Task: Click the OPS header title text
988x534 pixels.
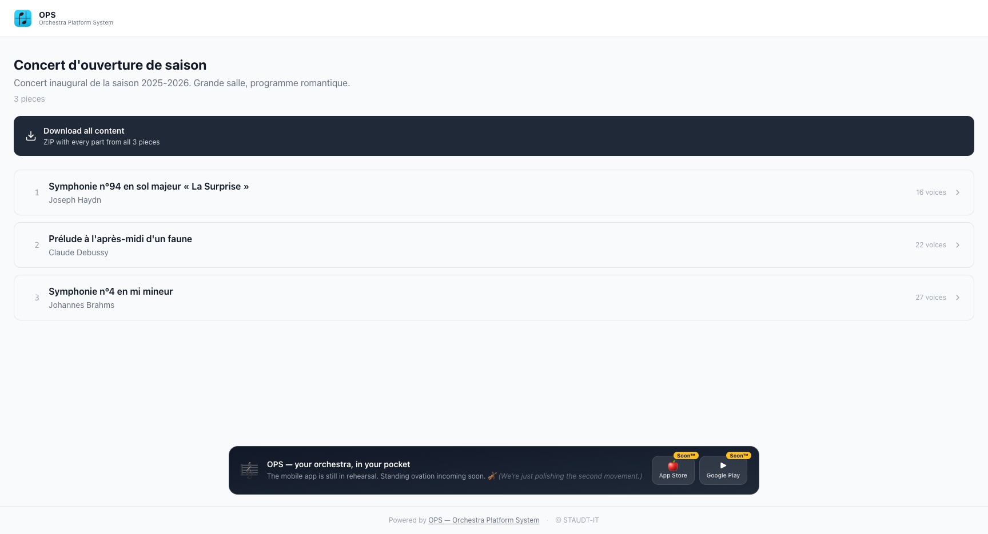Action: pos(47,15)
